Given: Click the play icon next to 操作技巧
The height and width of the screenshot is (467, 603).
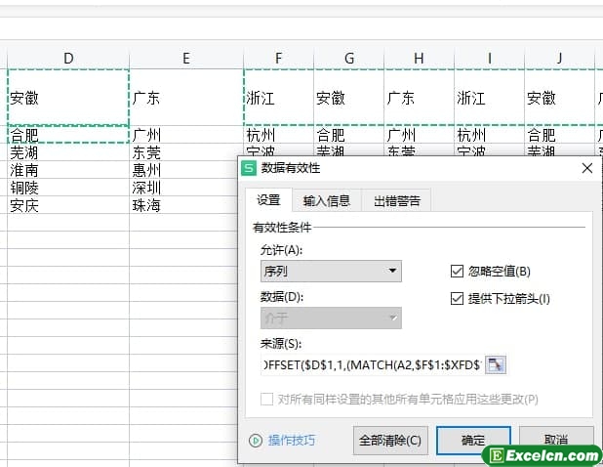Looking at the screenshot, I should 256,441.
